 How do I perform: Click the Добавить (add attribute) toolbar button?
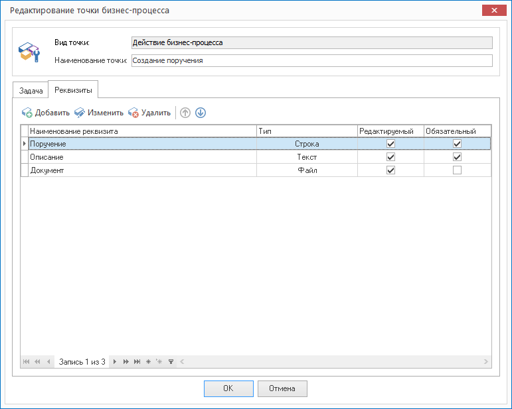(x=46, y=113)
